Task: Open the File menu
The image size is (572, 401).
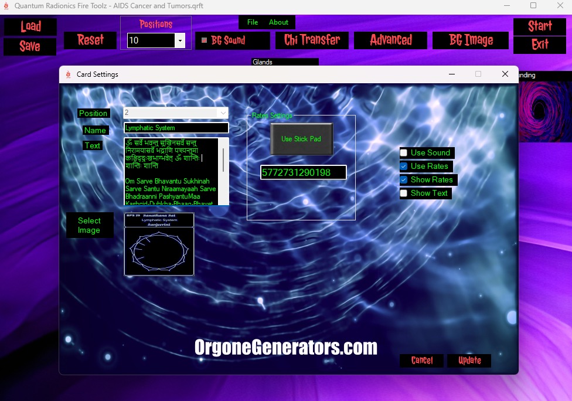Action: pos(253,22)
